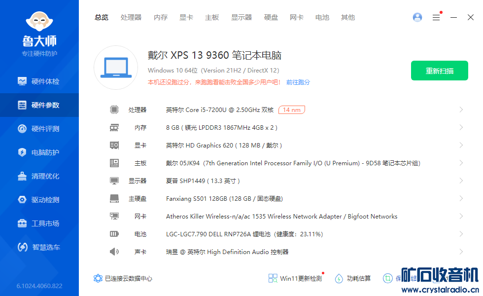Click the 清理优化 broom icon

(x=22, y=176)
